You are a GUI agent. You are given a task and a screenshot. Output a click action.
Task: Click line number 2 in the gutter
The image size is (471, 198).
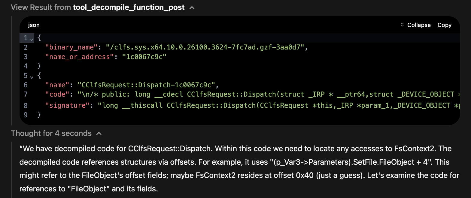[26, 47]
